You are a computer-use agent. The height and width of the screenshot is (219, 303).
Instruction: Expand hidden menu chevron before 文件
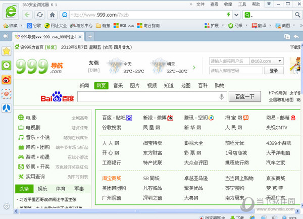tap(191, 4)
